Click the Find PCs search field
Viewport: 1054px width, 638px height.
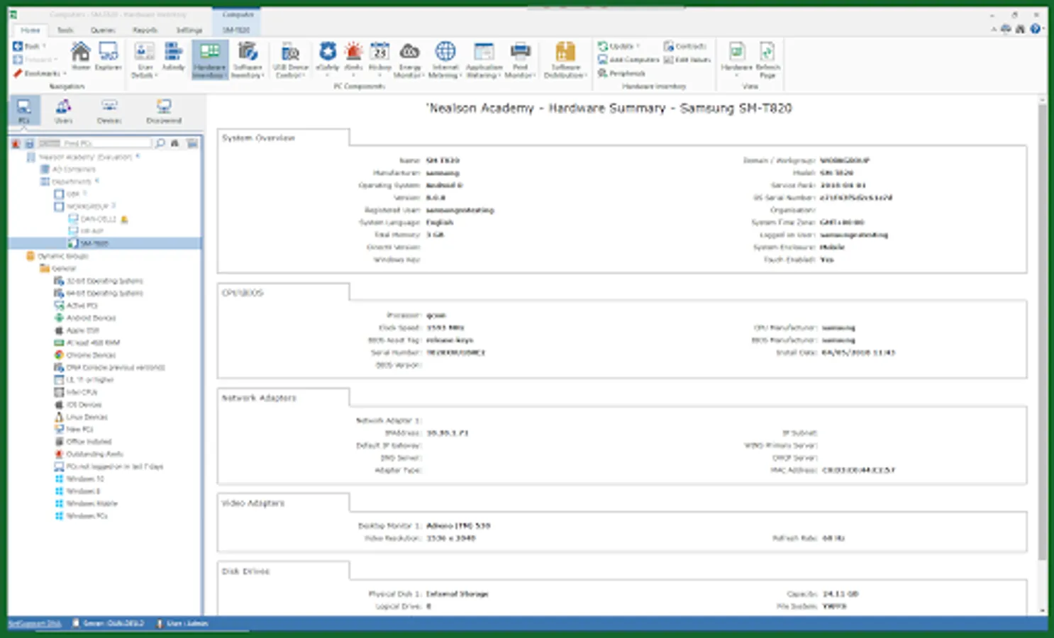(106, 143)
